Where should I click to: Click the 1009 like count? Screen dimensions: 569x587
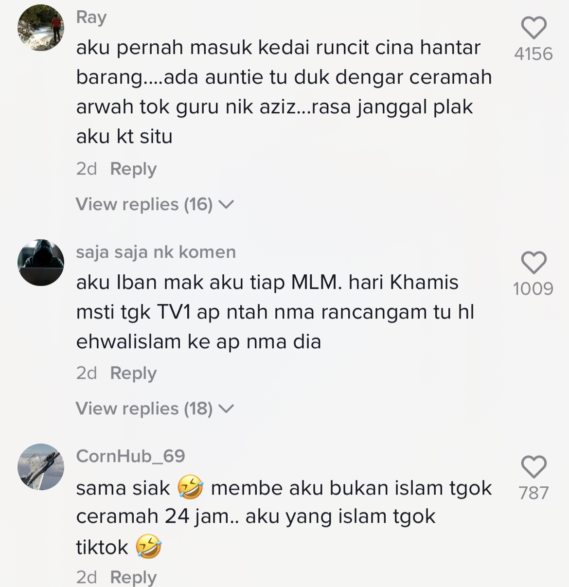[533, 289]
